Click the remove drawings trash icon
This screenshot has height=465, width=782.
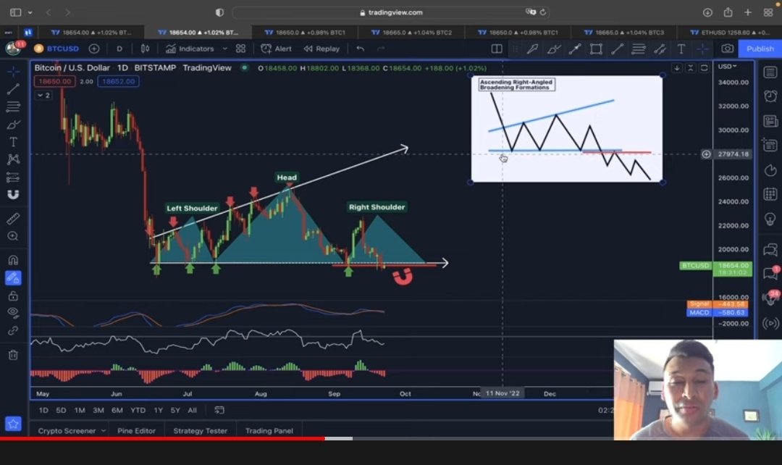coord(13,355)
